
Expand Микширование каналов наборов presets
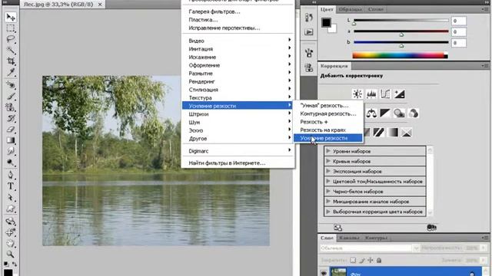pos(328,202)
